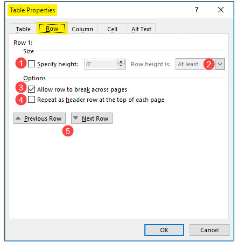Image resolution: width=237 pixels, height=244 pixels.
Task: Switch to the Table tab
Action: [x=23, y=29]
